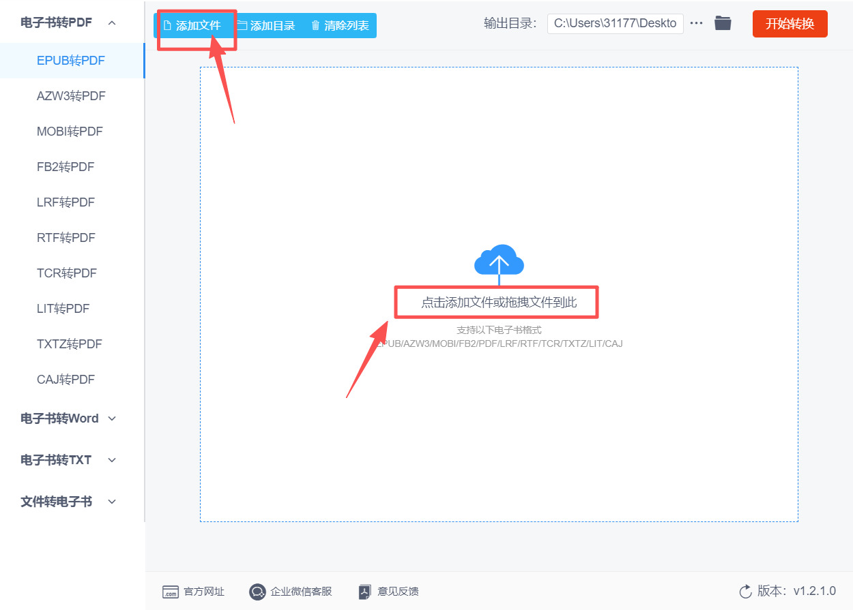Expand the 电子书转Word section chevron

[113, 418]
